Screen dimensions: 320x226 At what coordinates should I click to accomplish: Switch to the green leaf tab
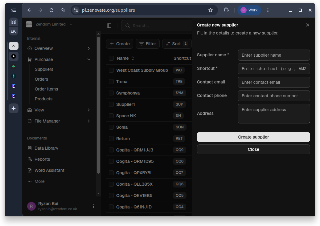14,76
